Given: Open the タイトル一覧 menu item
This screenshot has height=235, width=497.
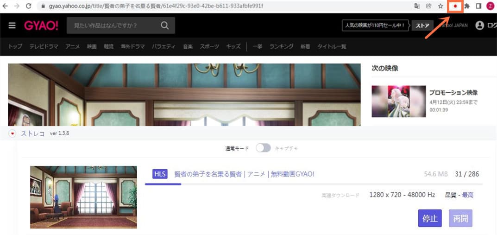Looking at the screenshot, I should 332,47.
